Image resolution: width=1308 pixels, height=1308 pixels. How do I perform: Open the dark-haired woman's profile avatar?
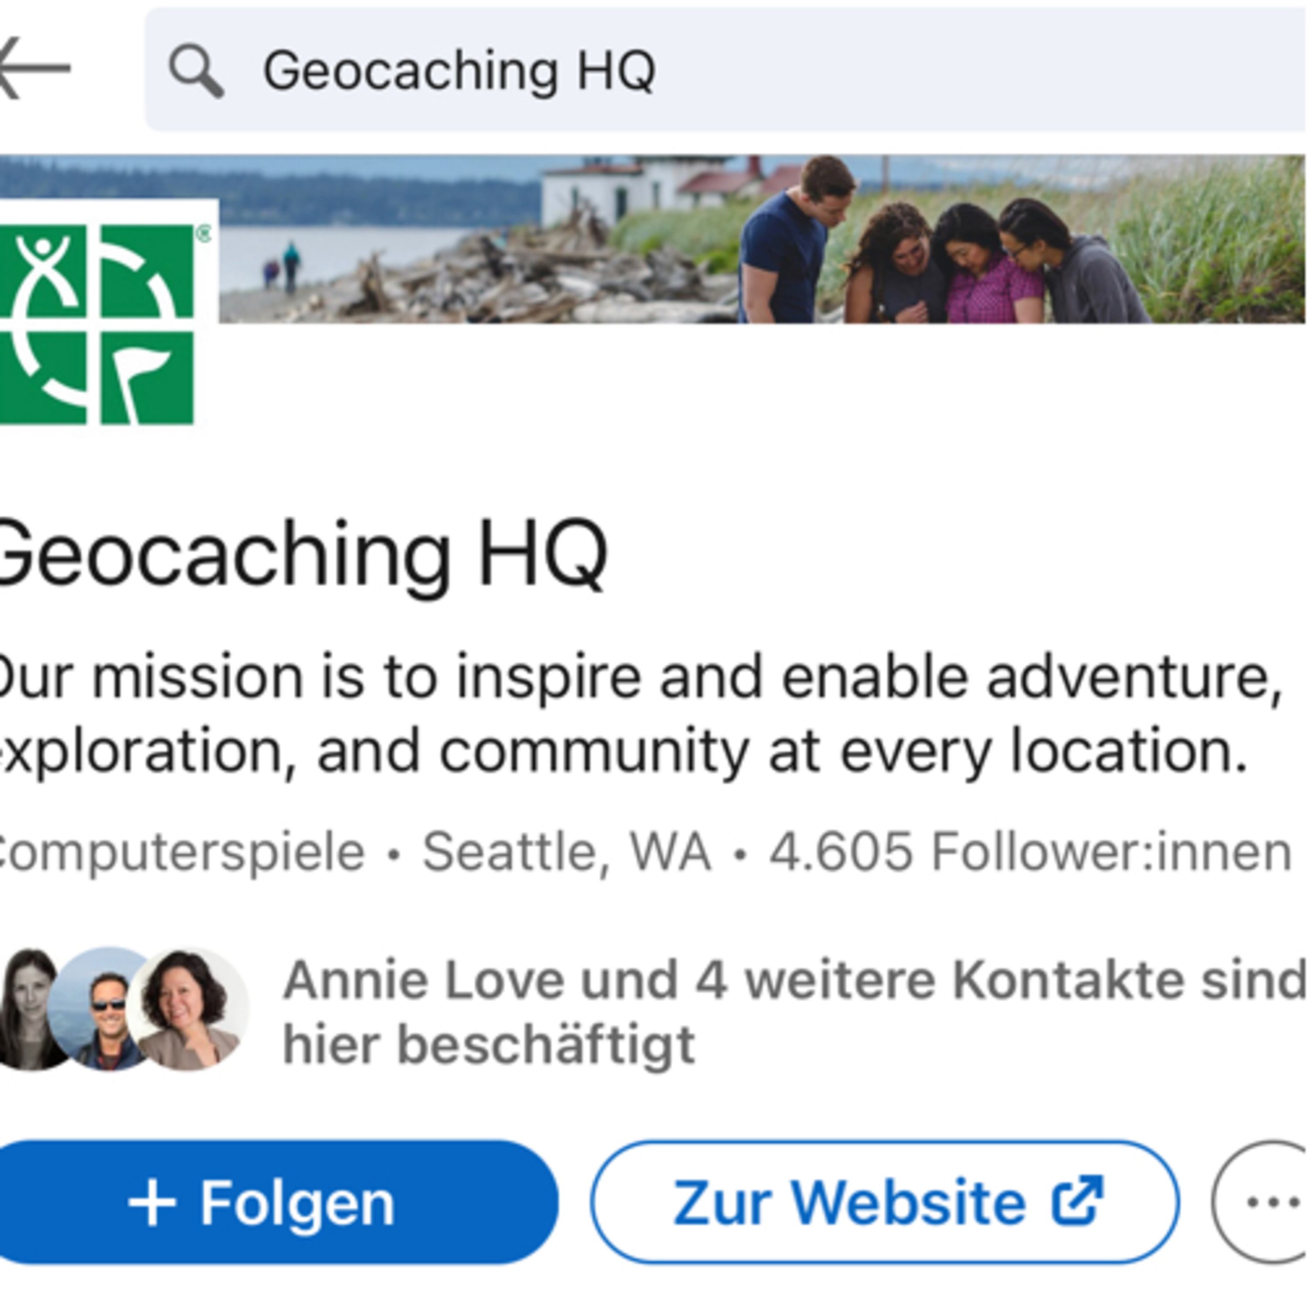188,1009
